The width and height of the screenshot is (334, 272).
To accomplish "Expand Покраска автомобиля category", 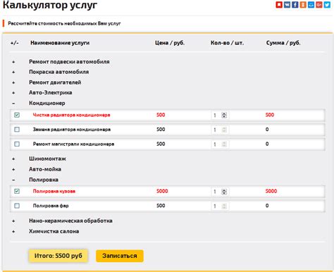I will (x=13, y=72).
